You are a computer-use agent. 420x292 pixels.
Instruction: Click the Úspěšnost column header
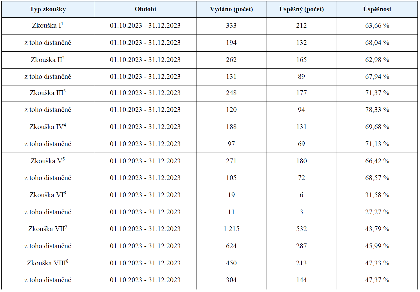click(x=377, y=9)
